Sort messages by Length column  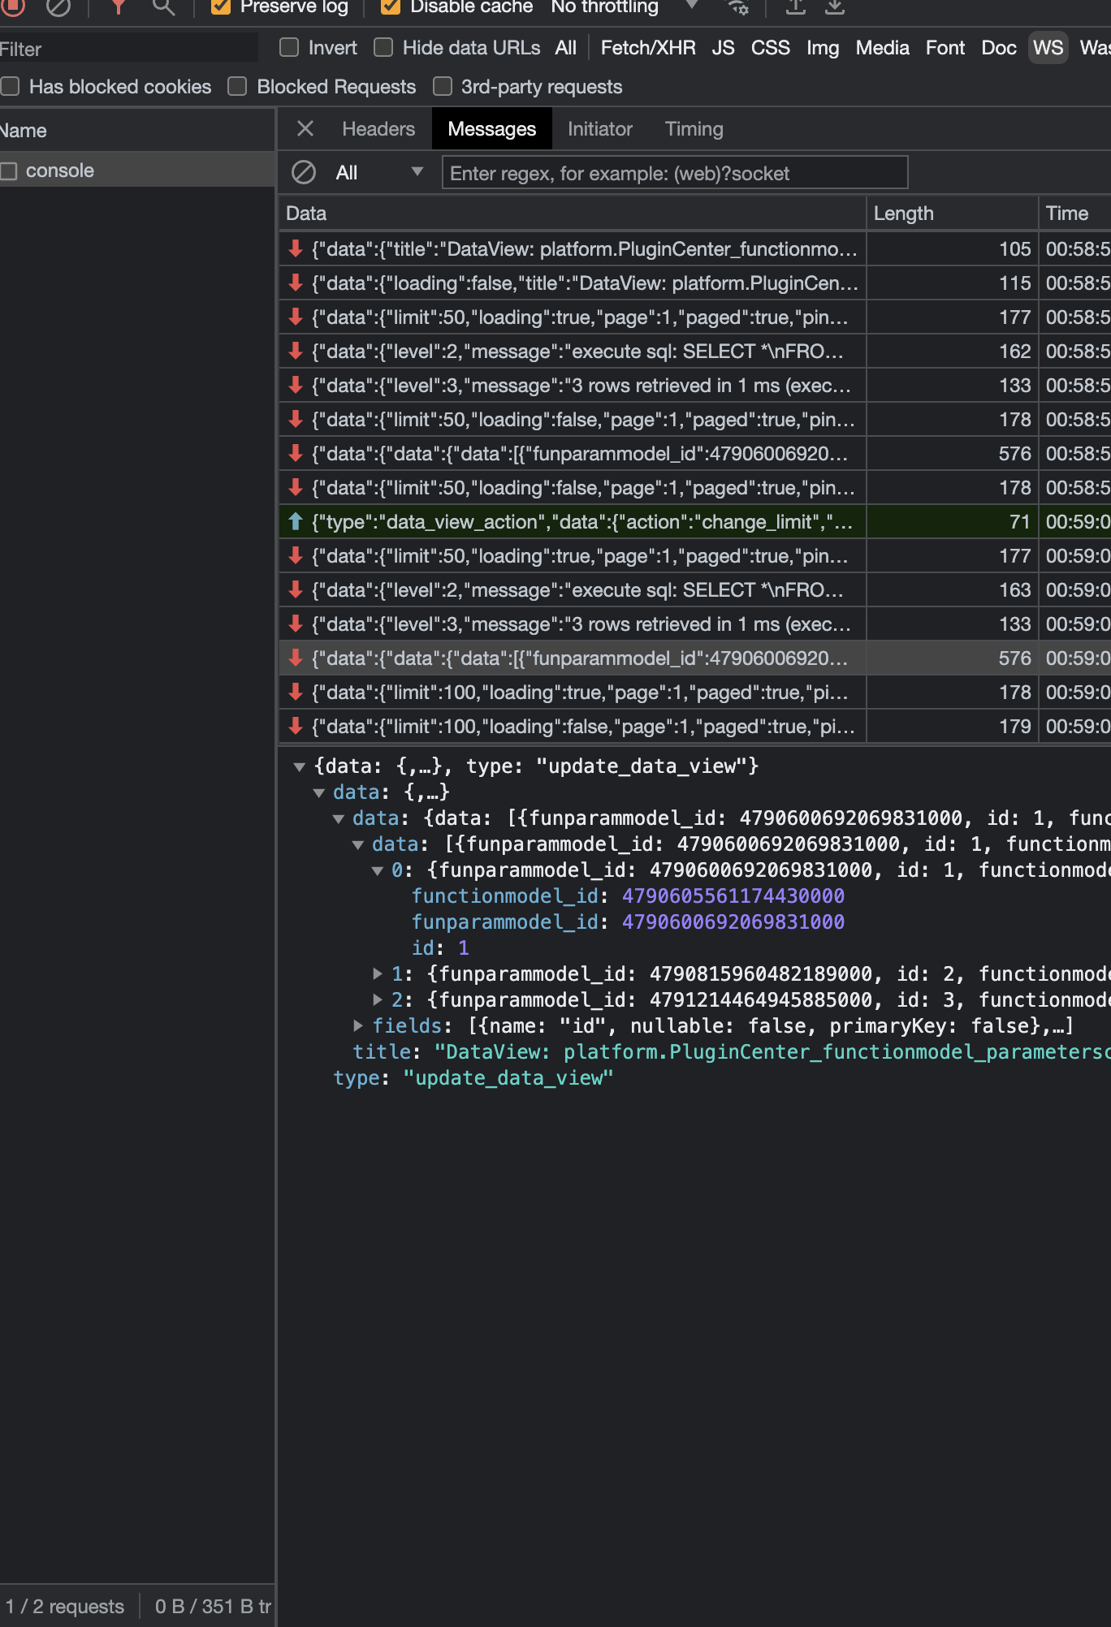tap(953, 214)
